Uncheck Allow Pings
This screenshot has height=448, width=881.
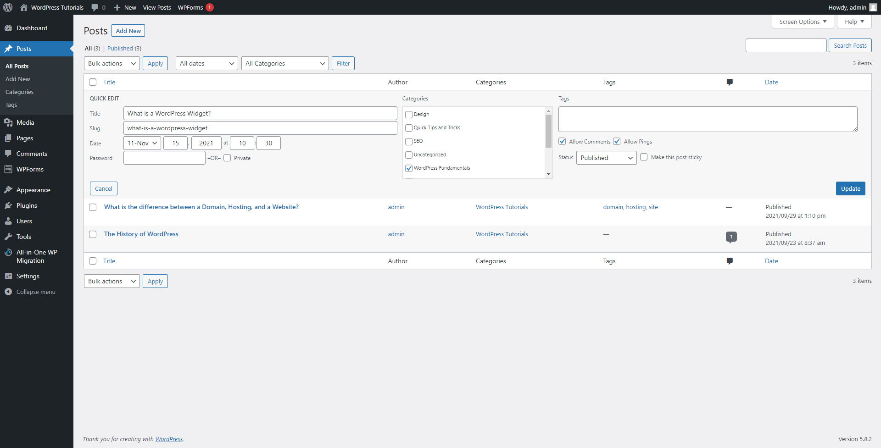[617, 141]
